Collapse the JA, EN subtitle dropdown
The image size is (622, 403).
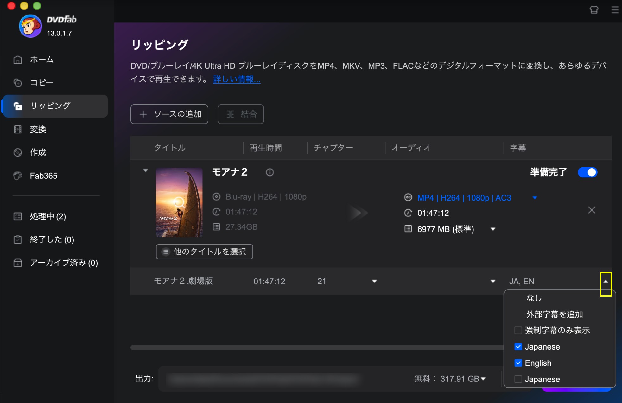coord(606,282)
